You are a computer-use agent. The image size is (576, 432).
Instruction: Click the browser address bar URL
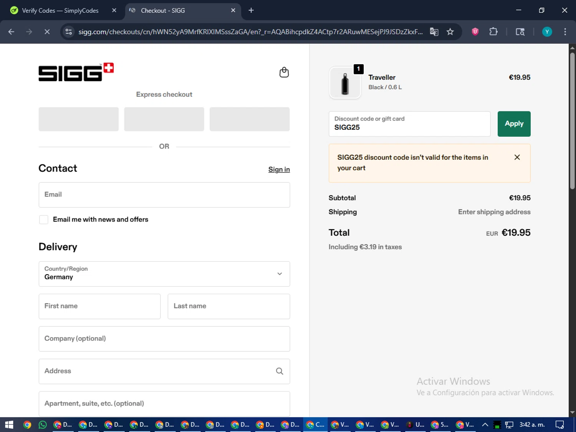click(250, 32)
